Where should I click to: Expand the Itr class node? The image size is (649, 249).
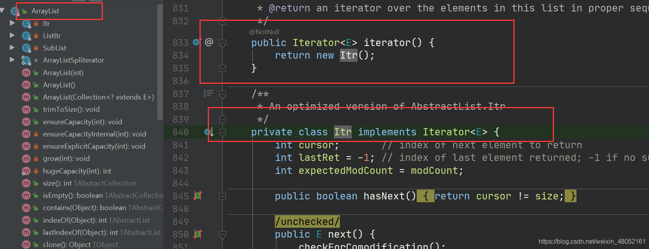12,23
